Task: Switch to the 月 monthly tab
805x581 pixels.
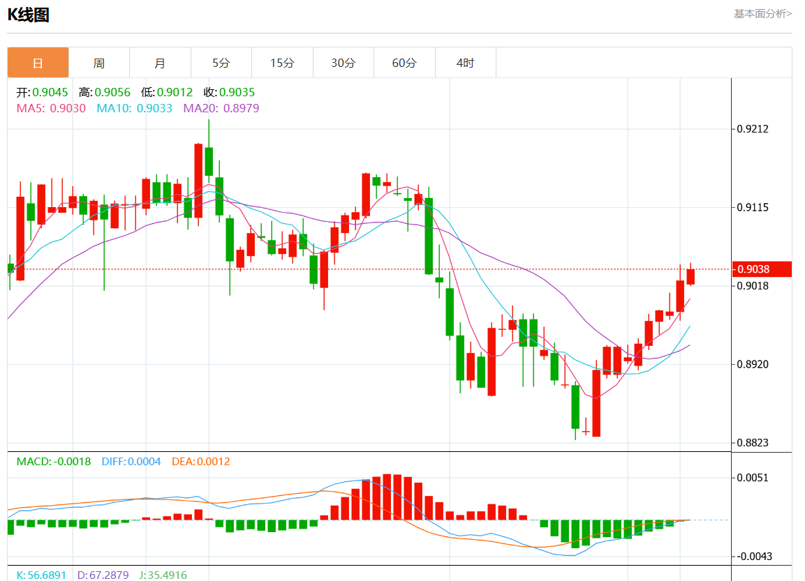Action: pos(160,63)
